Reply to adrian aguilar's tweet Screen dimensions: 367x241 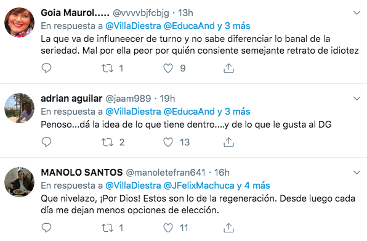[46, 142]
